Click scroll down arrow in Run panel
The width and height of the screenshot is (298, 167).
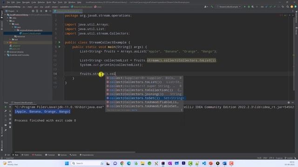click(10, 111)
